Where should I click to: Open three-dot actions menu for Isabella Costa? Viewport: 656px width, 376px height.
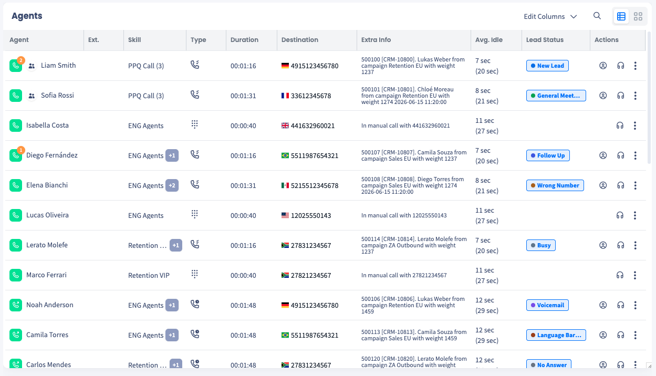click(635, 126)
